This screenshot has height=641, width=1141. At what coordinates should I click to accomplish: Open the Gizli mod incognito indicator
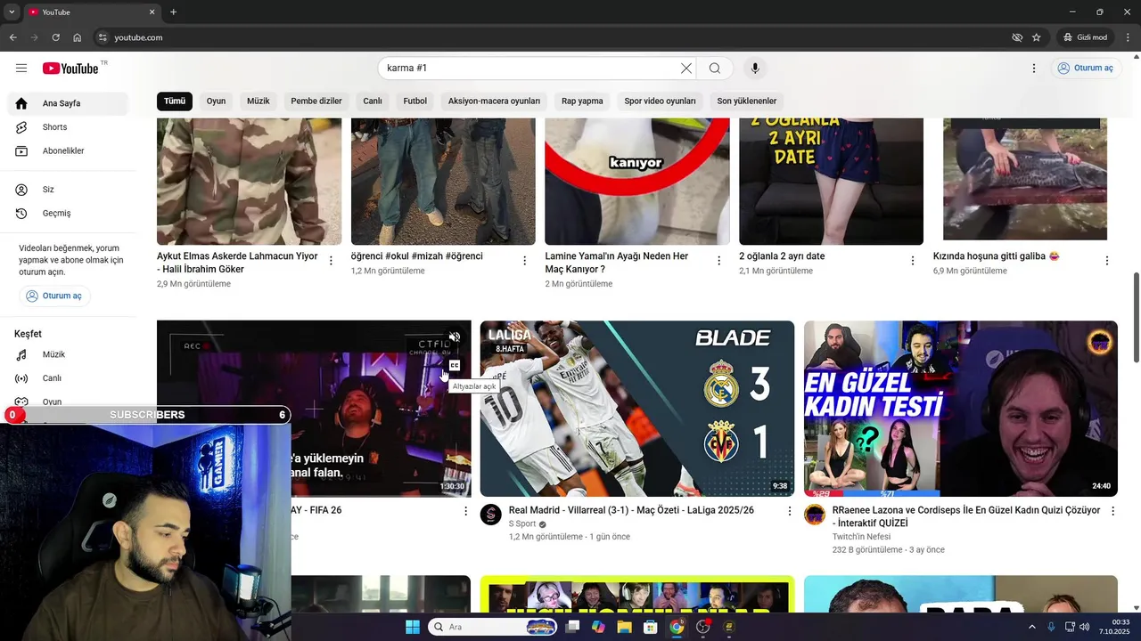pos(1085,37)
